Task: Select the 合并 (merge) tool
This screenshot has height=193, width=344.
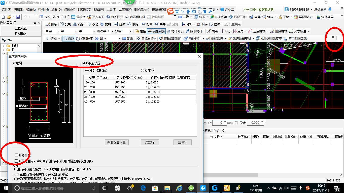Action: pyautogui.click(x=160, y=24)
